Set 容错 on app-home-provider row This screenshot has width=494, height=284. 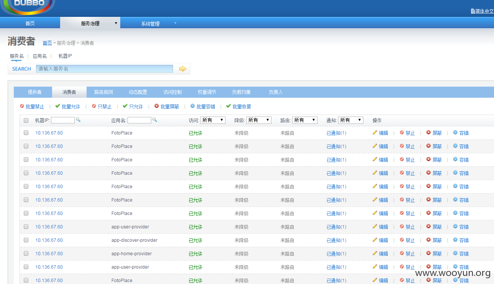[461, 254]
